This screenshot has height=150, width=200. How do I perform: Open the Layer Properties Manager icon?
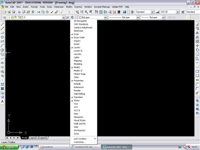[x=4, y=17]
